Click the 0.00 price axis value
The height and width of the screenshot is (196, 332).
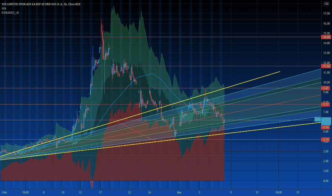pyautogui.click(x=326, y=181)
